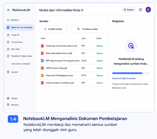The height and width of the screenshot is (139, 157).
Task: Click the Status column header
Action: tap(99, 39)
